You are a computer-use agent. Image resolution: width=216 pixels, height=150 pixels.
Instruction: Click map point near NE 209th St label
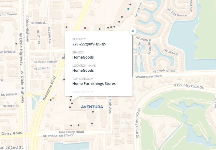point(16,44)
